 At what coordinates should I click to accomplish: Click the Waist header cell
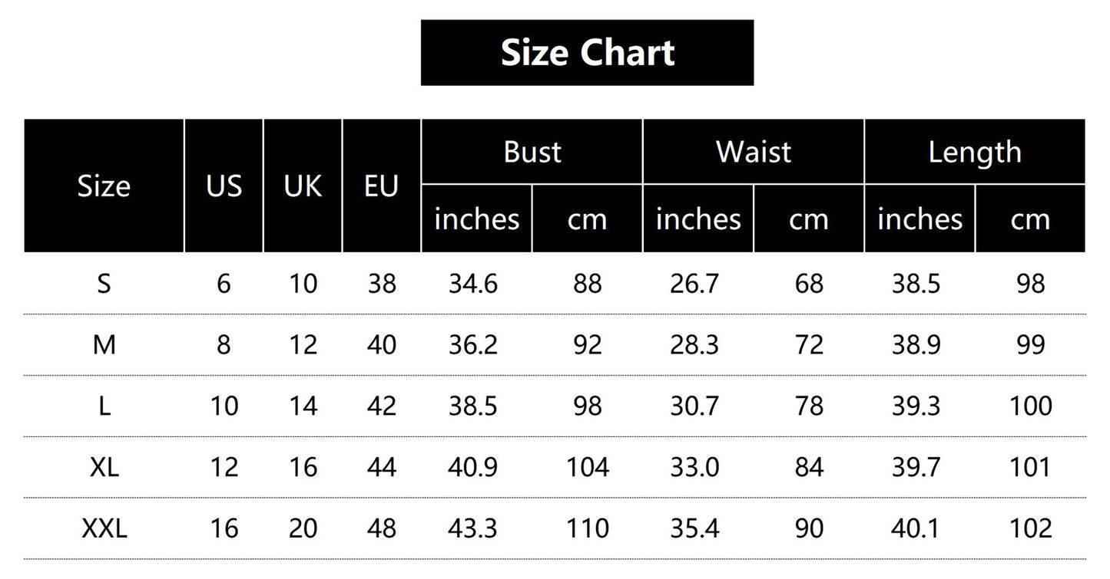point(753,152)
